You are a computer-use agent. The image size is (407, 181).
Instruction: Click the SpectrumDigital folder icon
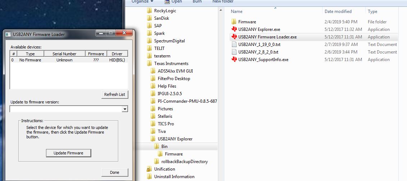(x=149, y=41)
